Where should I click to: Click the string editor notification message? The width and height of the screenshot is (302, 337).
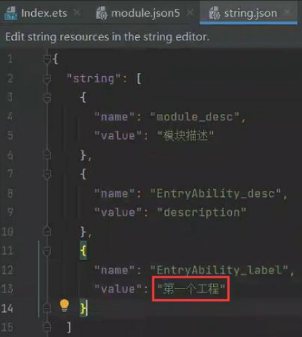point(107,37)
